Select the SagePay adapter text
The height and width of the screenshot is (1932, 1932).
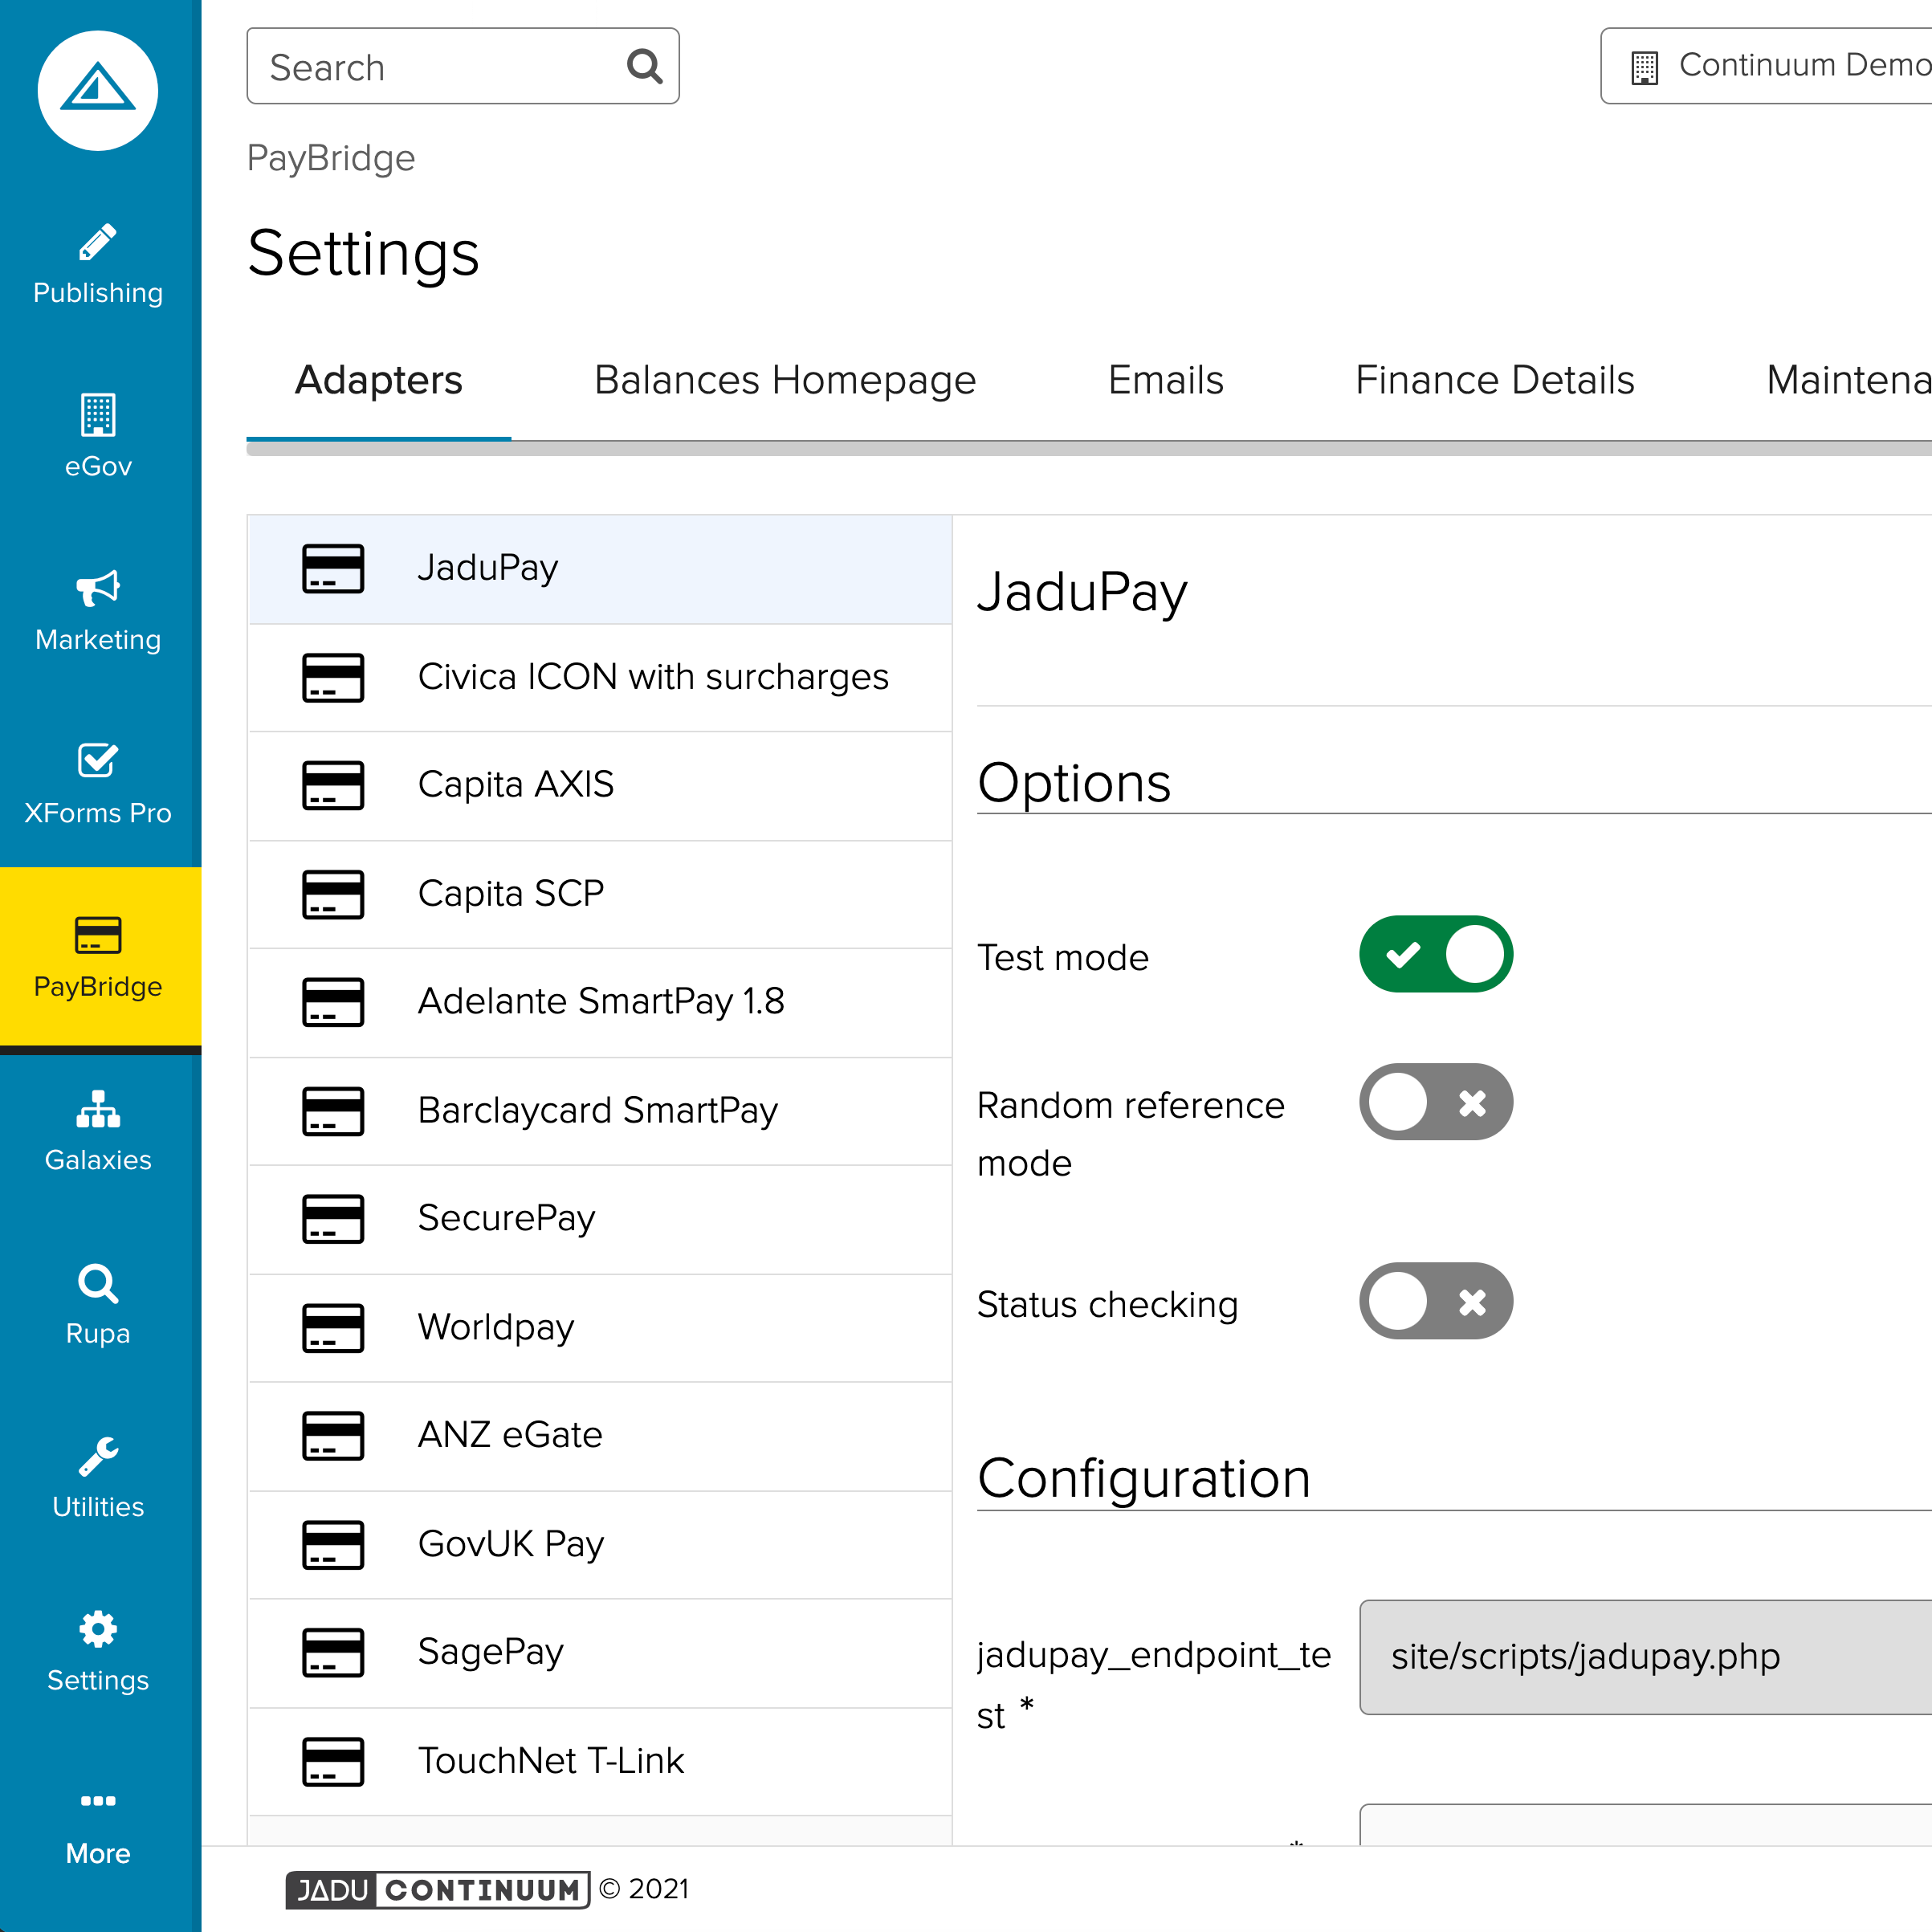[491, 1653]
